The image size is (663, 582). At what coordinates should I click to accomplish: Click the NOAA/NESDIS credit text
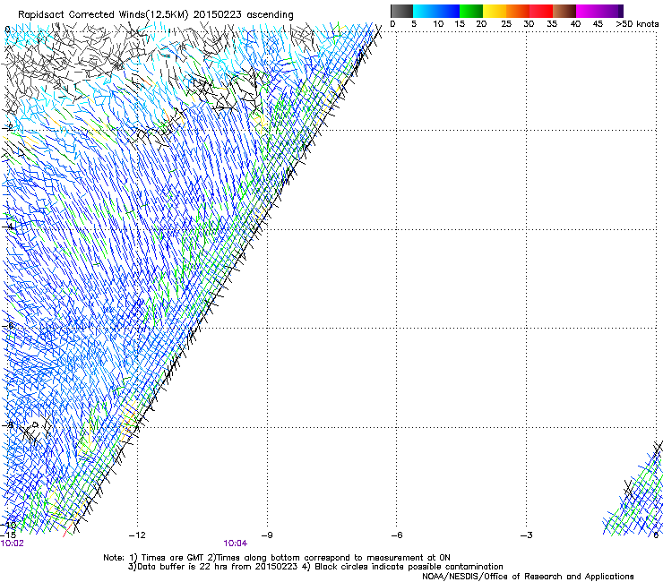point(528,577)
